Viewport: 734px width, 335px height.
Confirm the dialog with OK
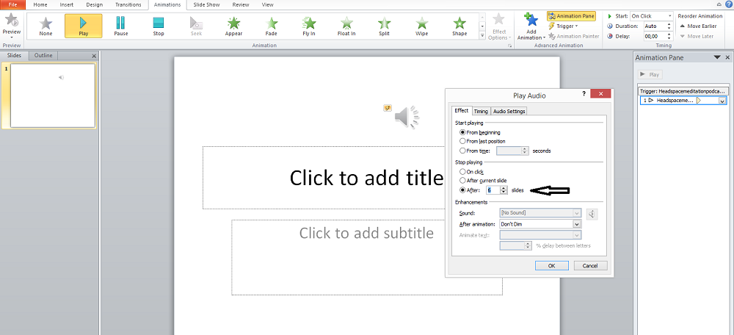pyautogui.click(x=551, y=266)
